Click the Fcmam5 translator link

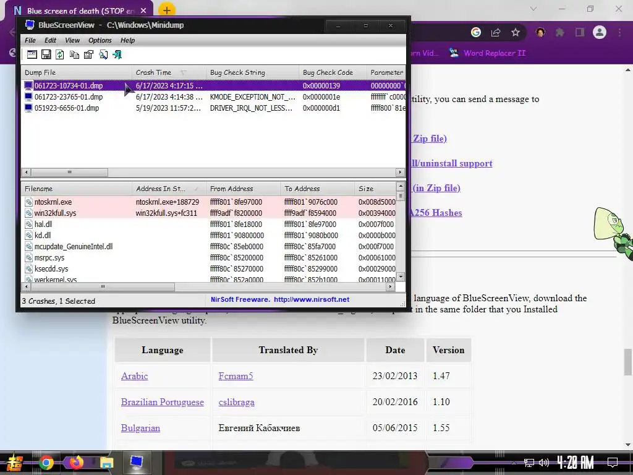[236, 376]
